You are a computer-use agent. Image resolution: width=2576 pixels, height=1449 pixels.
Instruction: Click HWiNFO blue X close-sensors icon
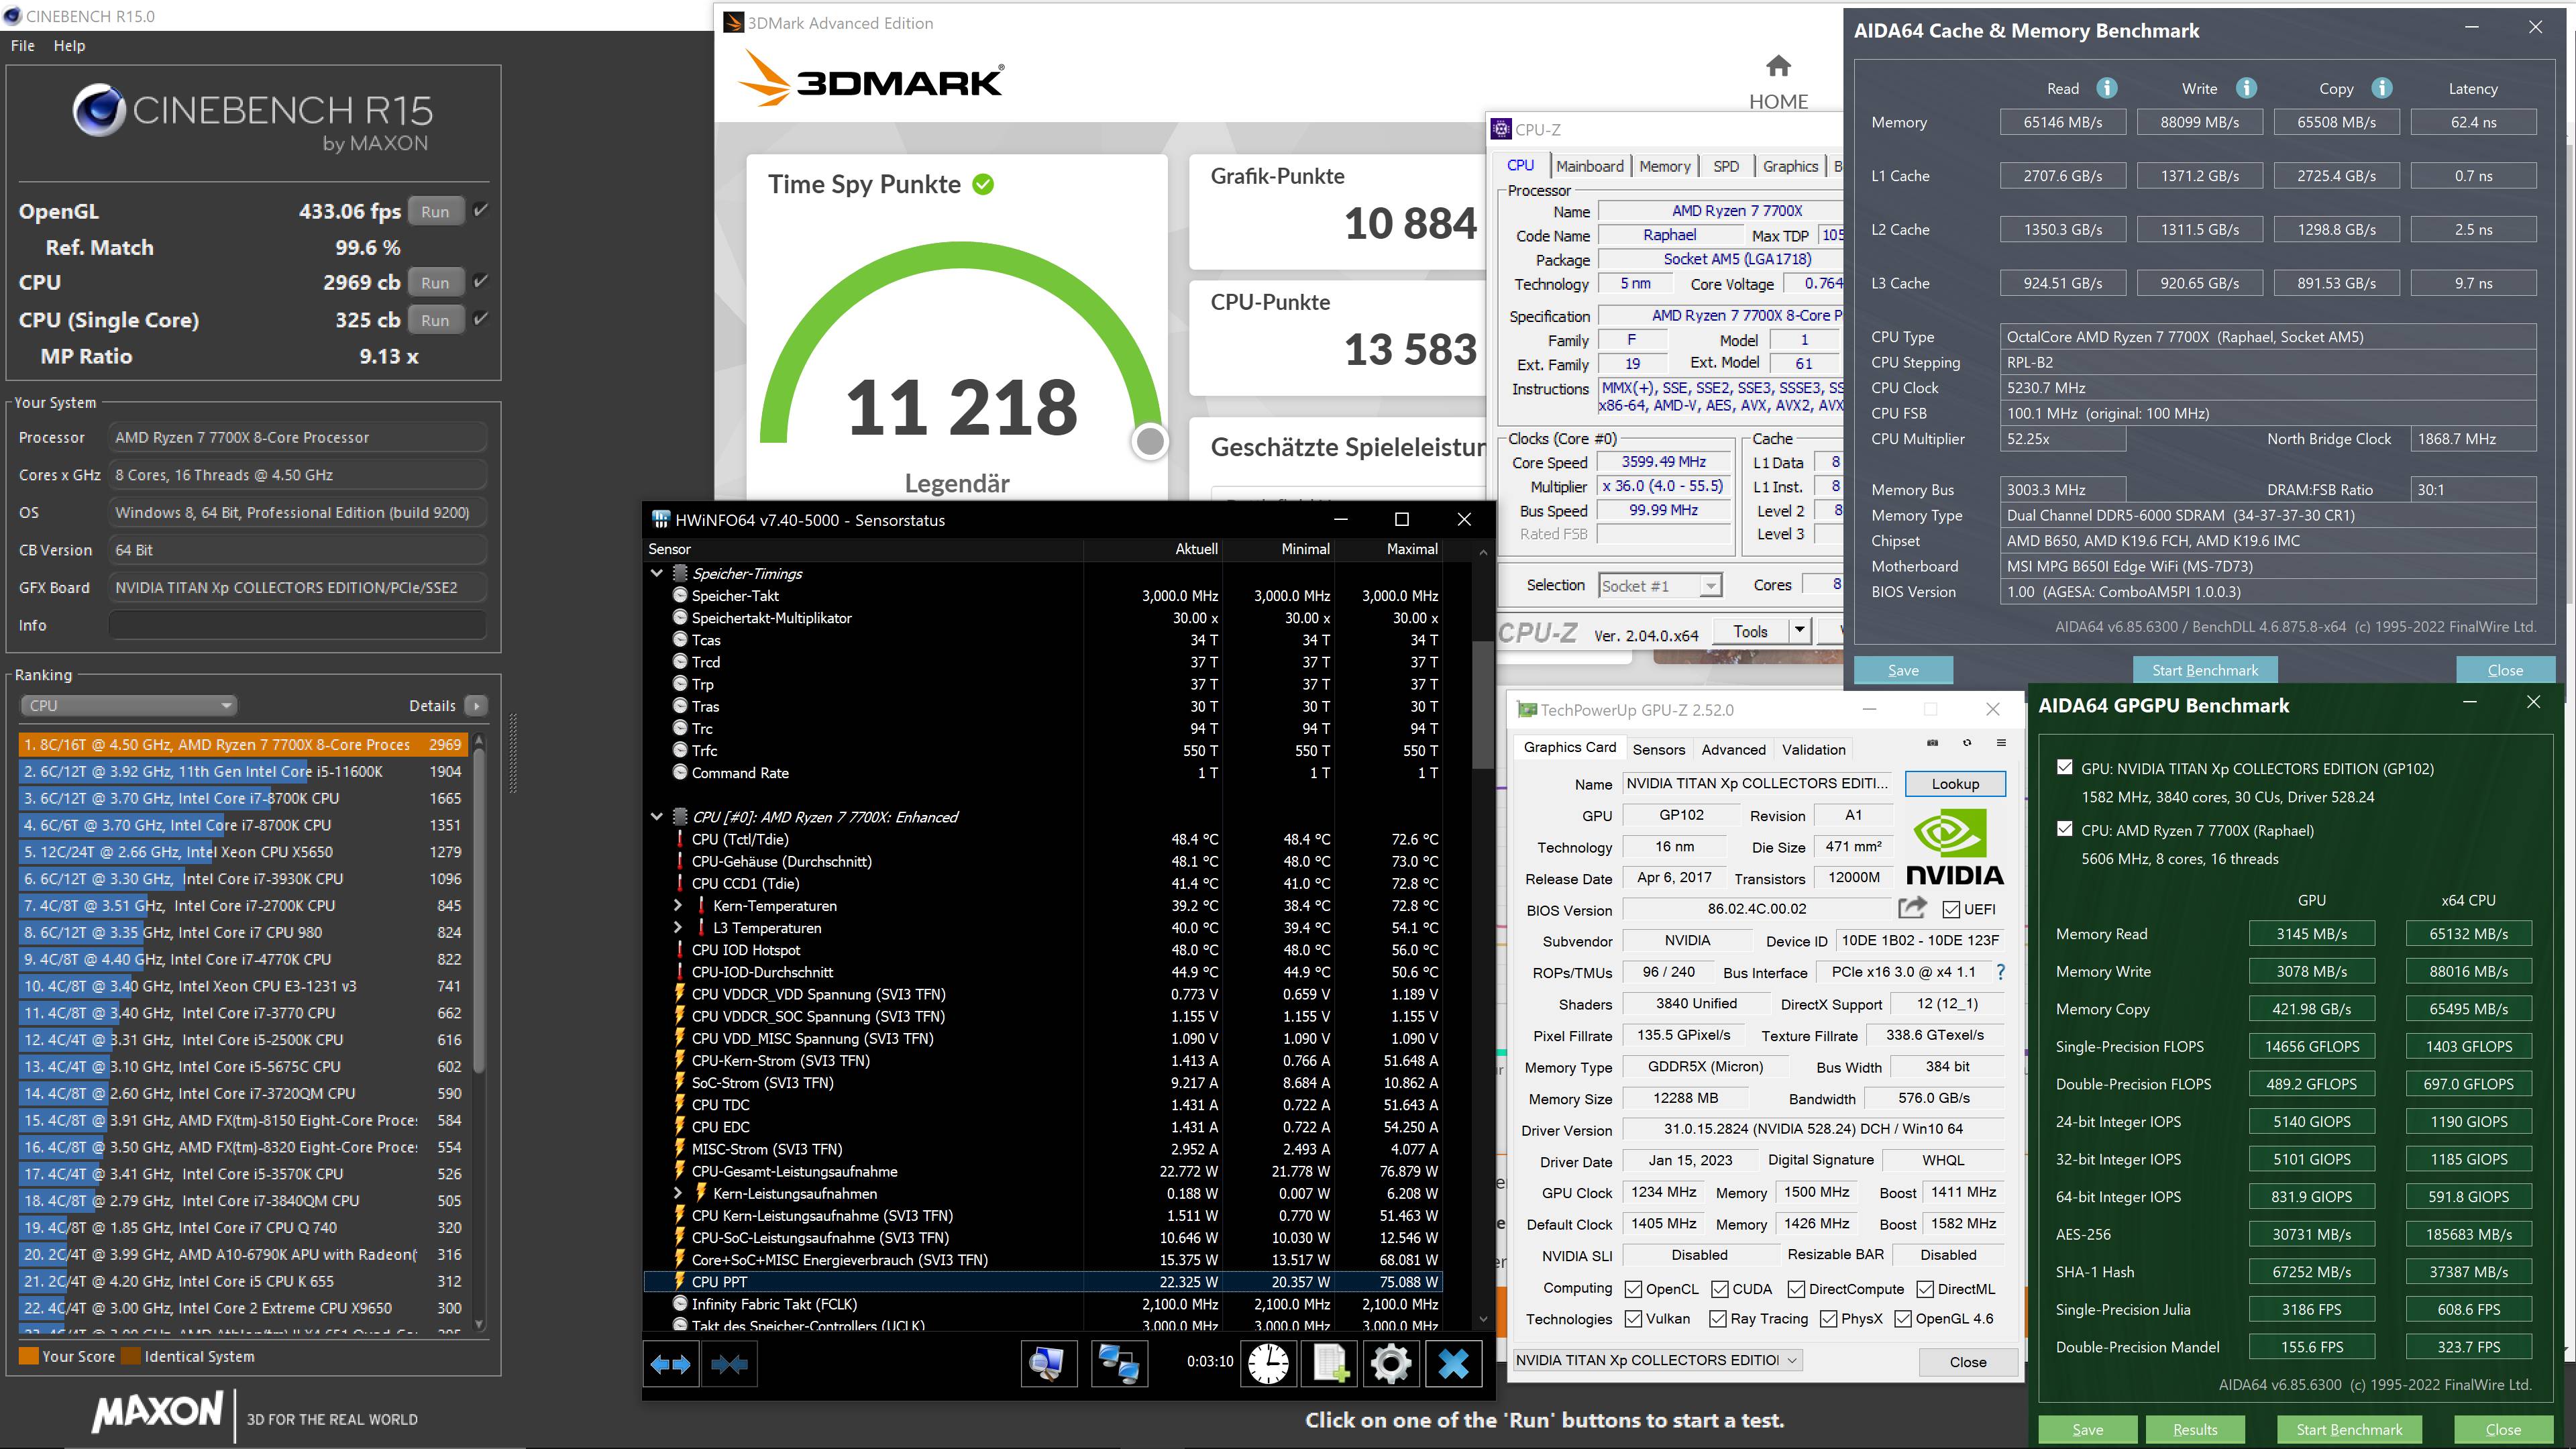tap(1453, 1364)
